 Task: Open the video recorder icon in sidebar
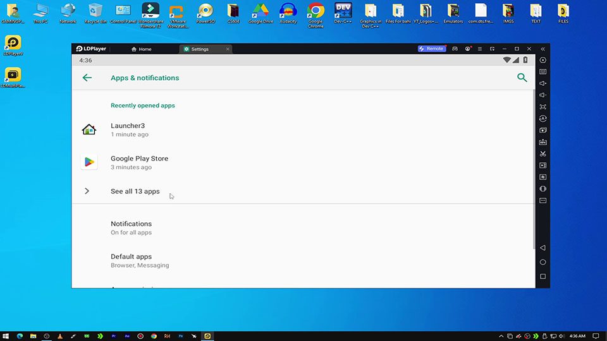(x=543, y=165)
